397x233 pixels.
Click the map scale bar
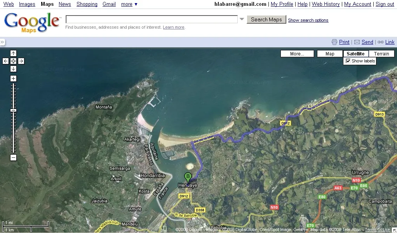25,226
